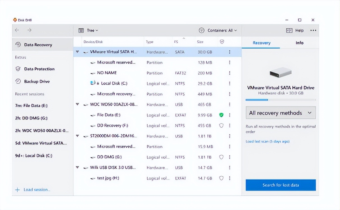Open the three-dots More menu in header
340x210 pixels.
pyautogui.click(x=313, y=31)
